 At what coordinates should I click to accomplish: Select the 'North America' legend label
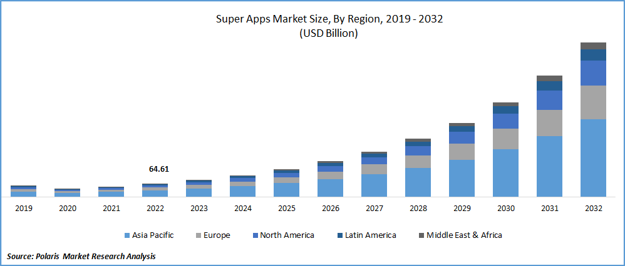click(x=287, y=235)
